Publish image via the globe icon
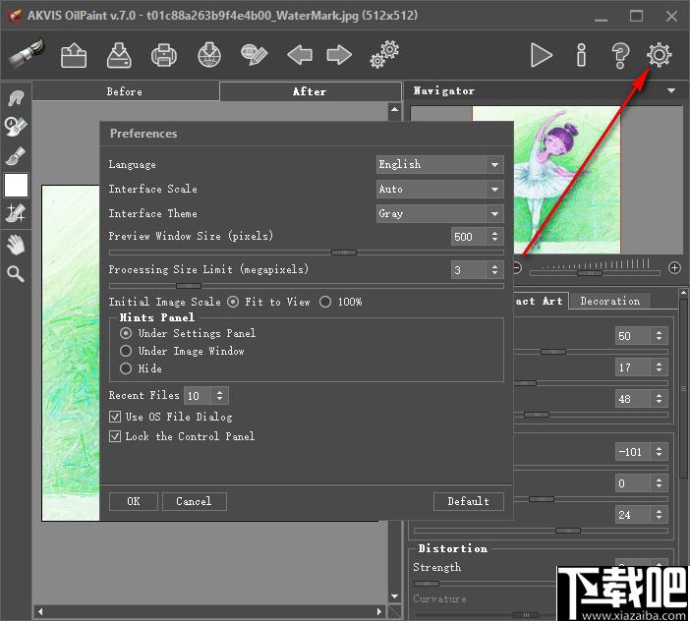 [209, 55]
